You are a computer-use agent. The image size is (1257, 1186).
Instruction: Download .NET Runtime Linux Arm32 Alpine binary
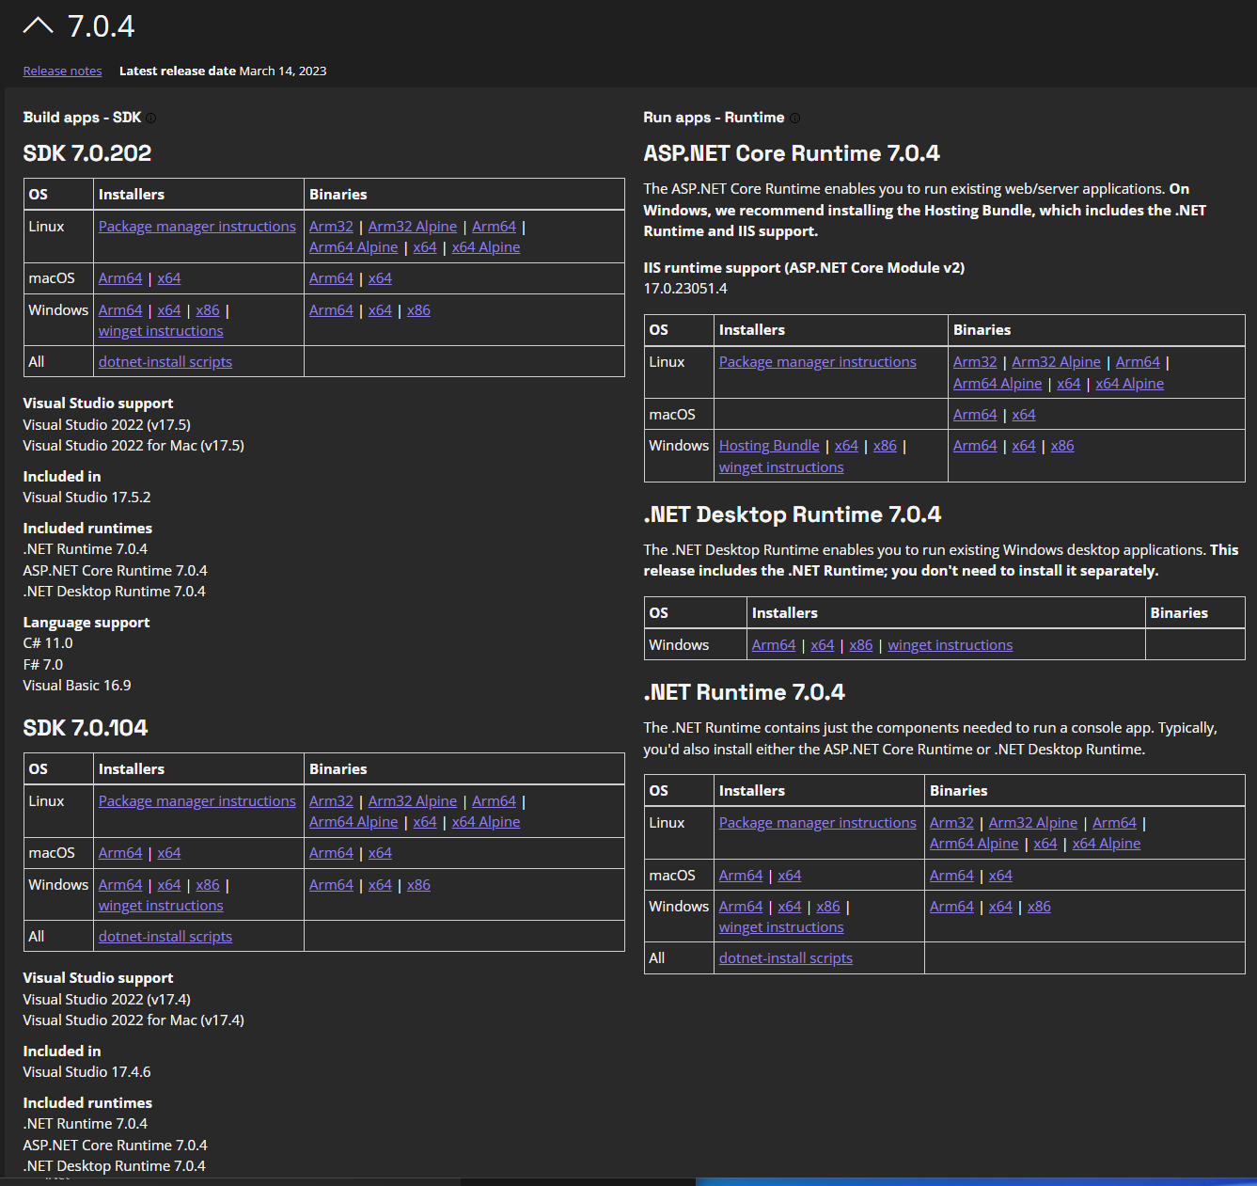pos(1033,823)
